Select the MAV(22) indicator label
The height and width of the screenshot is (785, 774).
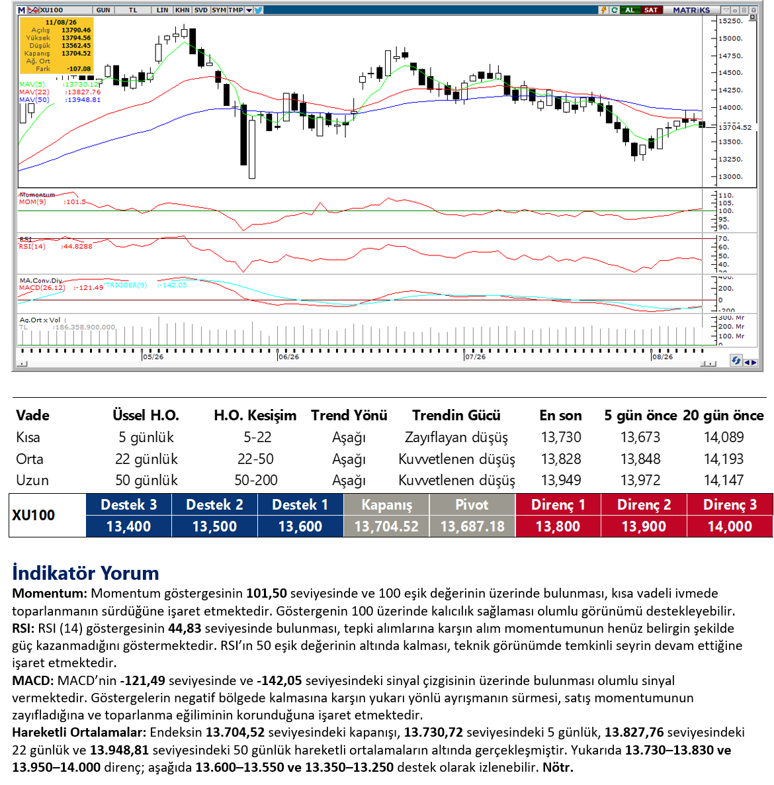click(x=34, y=92)
